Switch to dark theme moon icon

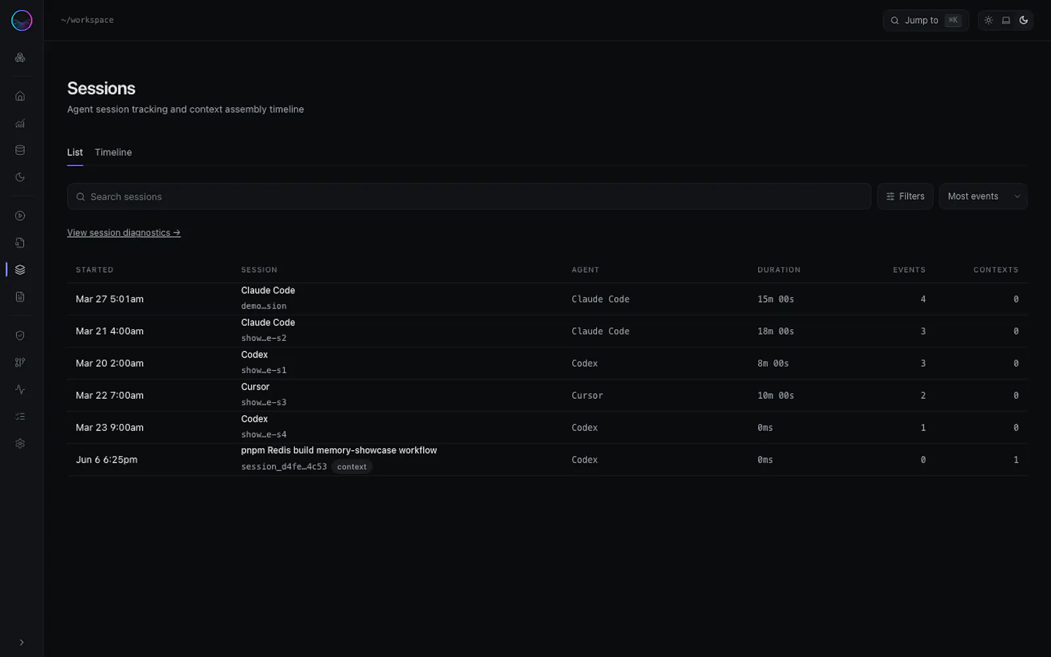pos(1023,20)
